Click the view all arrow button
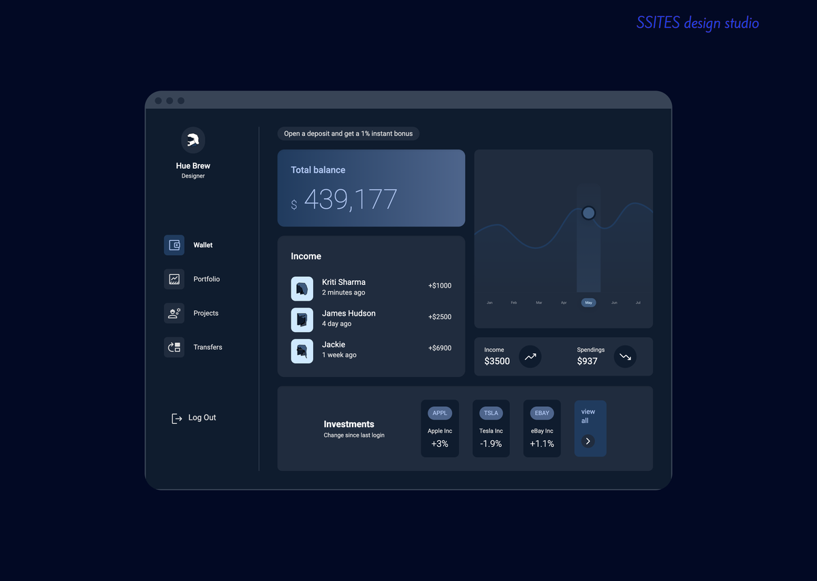The height and width of the screenshot is (581, 817). 588,442
